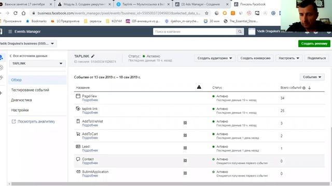Click the Lead event icon
Viewport: 332px width, 186px height.
coord(78,146)
